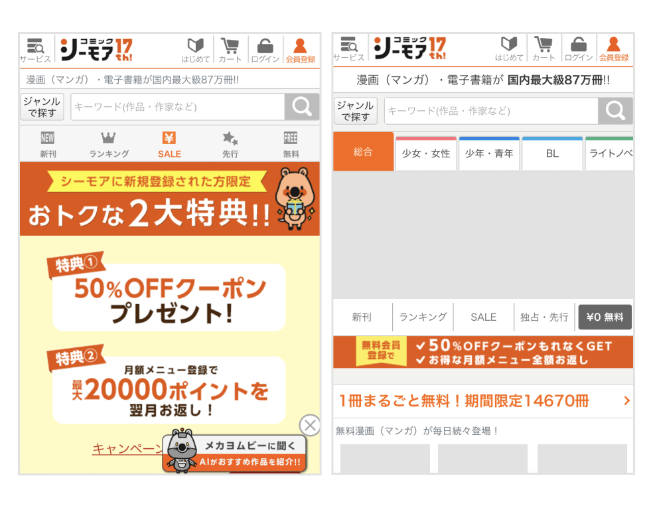
Task: Open the サービス menu icon in right screen
Action: [349, 48]
